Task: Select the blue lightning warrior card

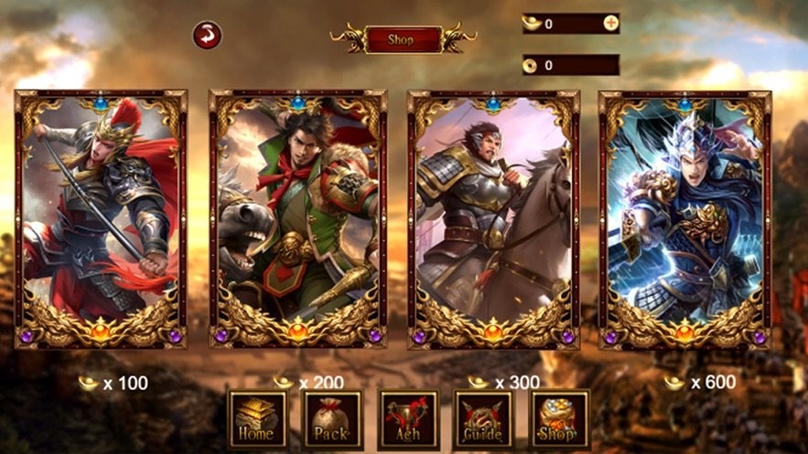Action: (x=684, y=219)
